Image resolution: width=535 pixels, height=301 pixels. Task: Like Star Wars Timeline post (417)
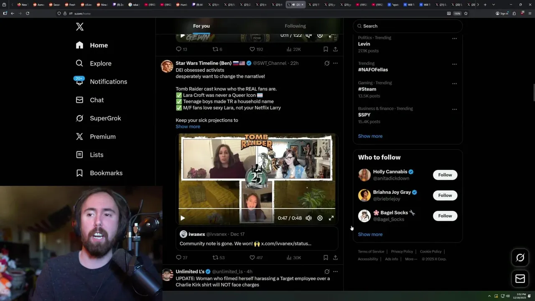click(x=256, y=258)
